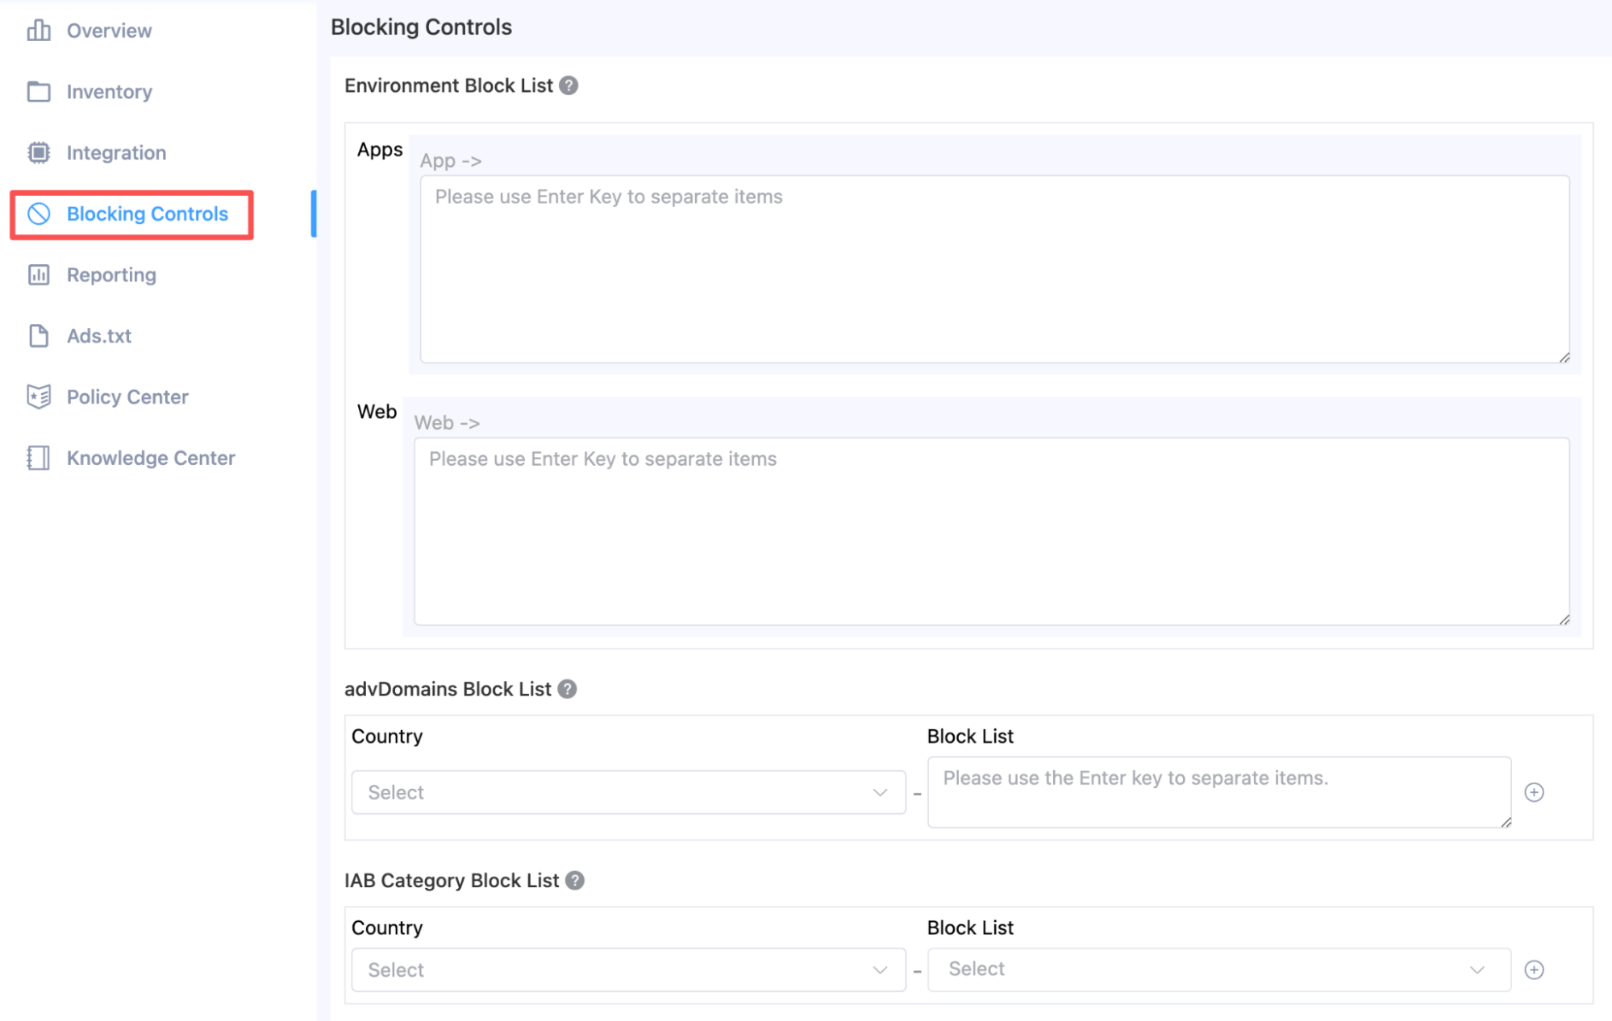Open the Country dropdown under IAB Category Block List
The height and width of the screenshot is (1021, 1612).
pyautogui.click(x=628, y=969)
